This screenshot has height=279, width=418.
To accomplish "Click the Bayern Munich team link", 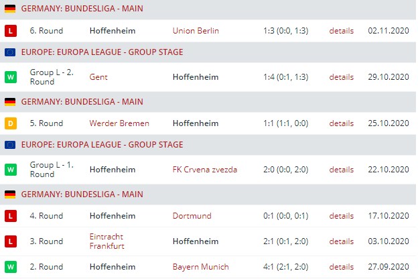I will (x=201, y=267).
